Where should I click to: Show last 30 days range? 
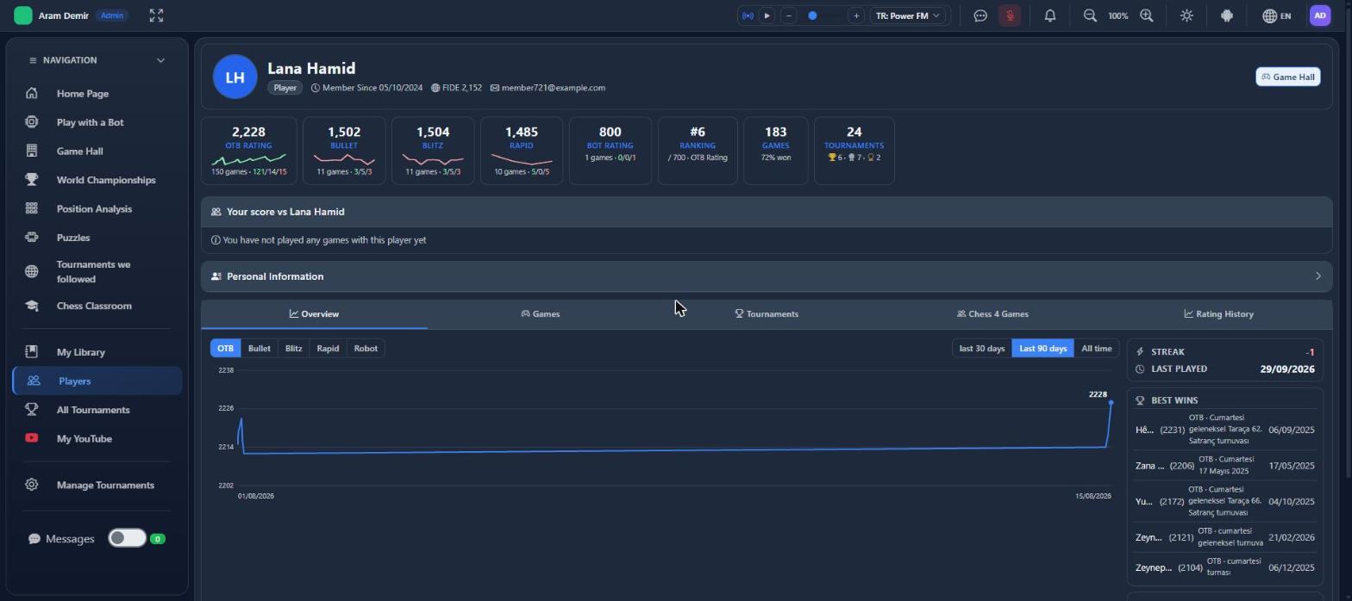[x=982, y=349]
